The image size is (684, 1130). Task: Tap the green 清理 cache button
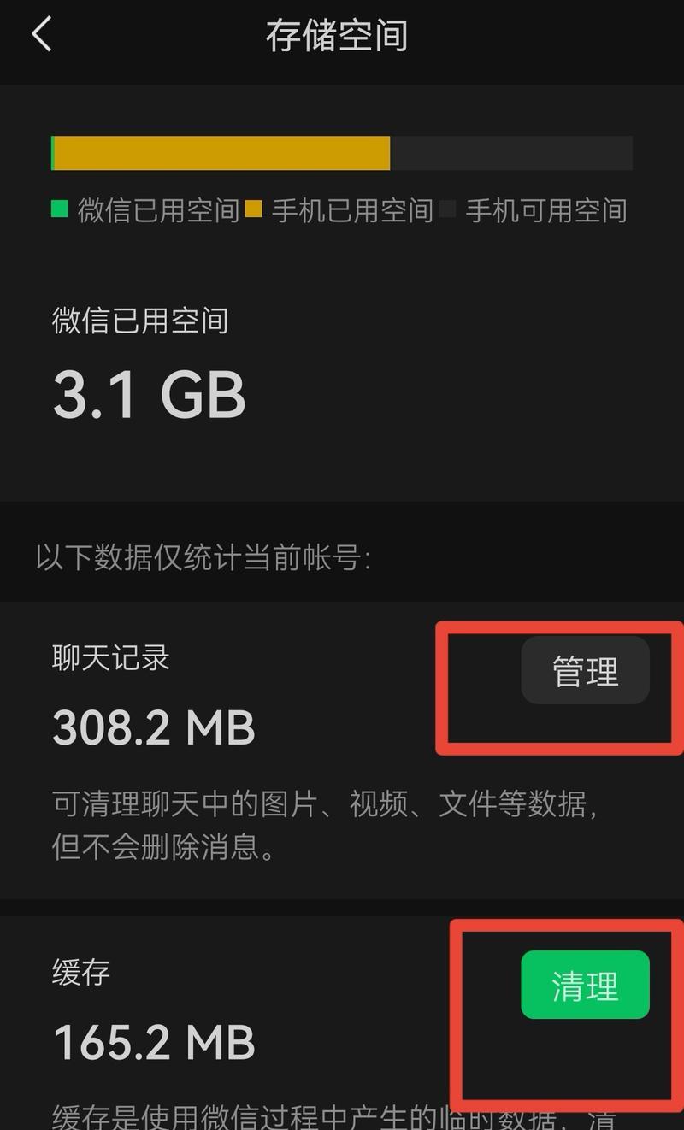point(586,985)
